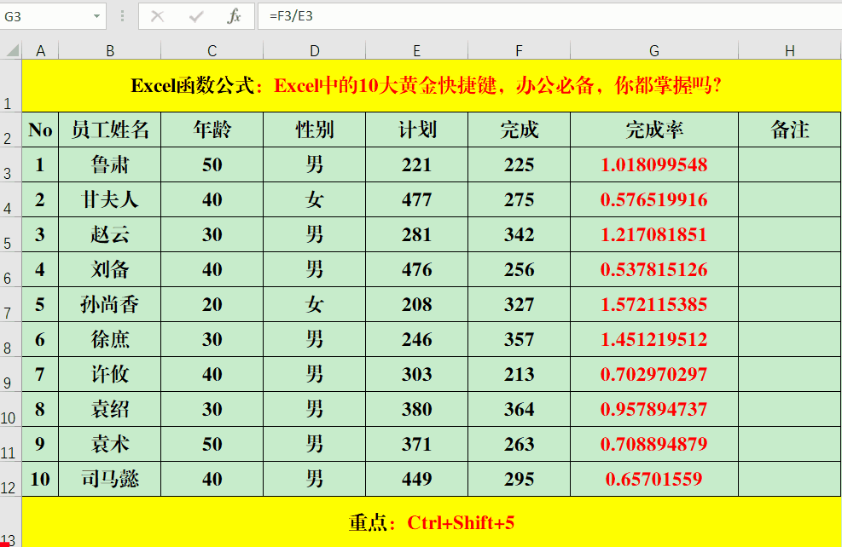
Task: Click completion rate 0.702970297
Action: (654, 374)
